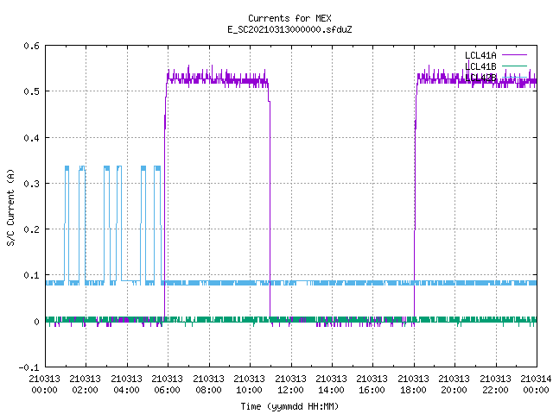The image size is (553, 414).
Task: Click the 210313 02:00 x-axis tick label
Action: pyautogui.click(x=85, y=384)
